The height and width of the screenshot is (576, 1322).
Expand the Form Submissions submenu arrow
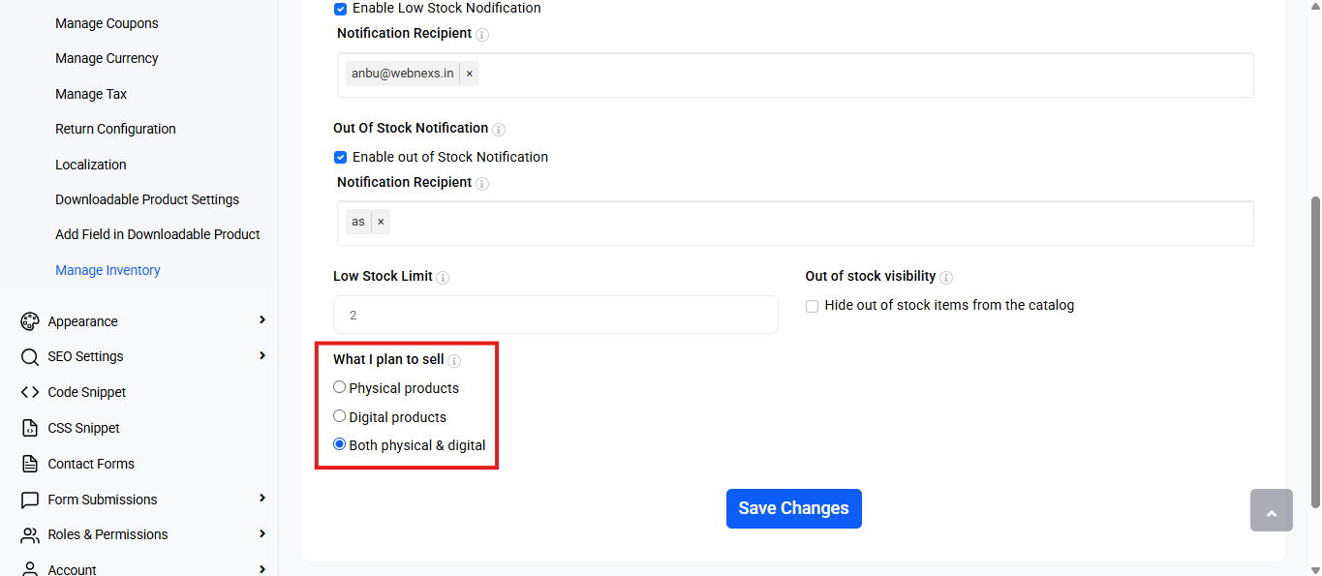coord(261,499)
